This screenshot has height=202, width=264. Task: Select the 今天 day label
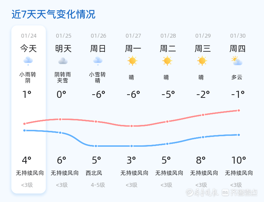tap(28, 49)
